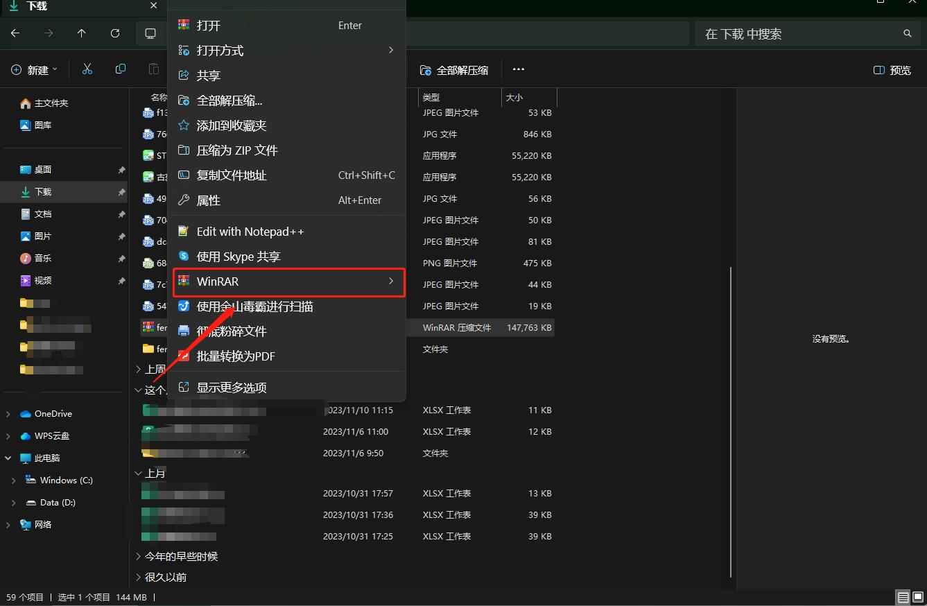Click the WPS cloud drive icon

coord(26,436)
